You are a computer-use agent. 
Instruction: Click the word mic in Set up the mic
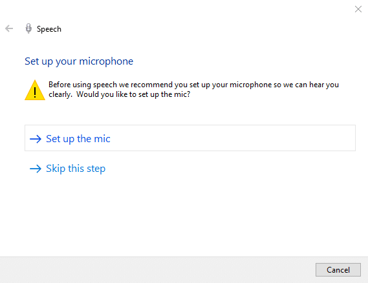click(x=102, y=139)
